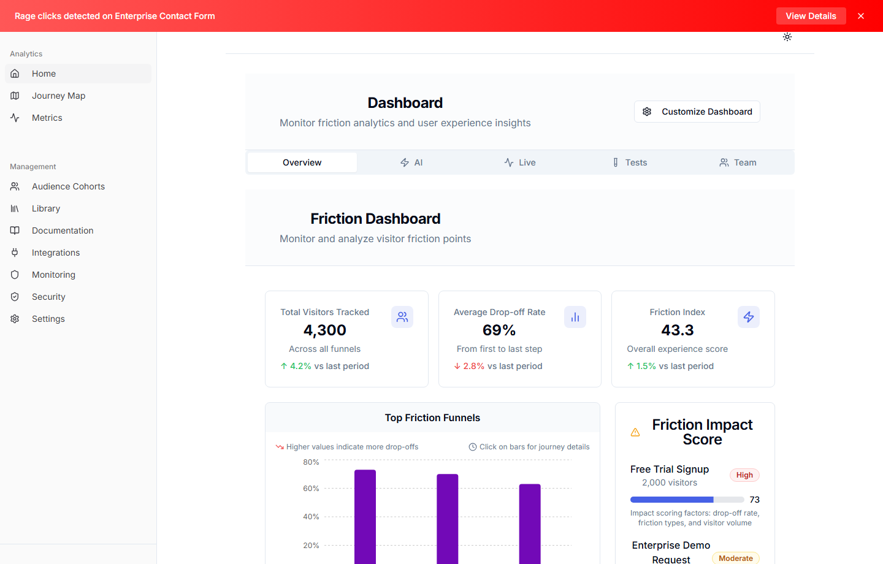The width and height of the screenshot is (883, 564).
Task: Open the Team tab
Action: click(x=738, y=162)
